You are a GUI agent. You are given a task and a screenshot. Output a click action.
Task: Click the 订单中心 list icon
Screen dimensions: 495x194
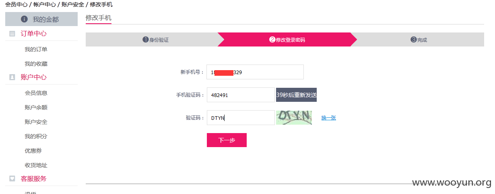[12, 34]
